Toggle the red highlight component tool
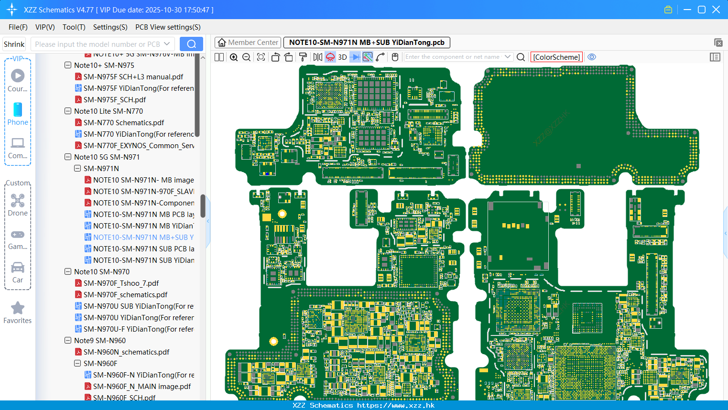728x410 pixels. [x=330, y=57]
